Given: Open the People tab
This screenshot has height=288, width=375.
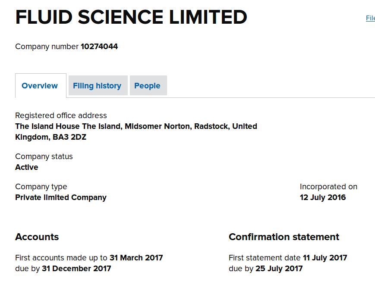Looking at the screenshot, I should [147, 85].
